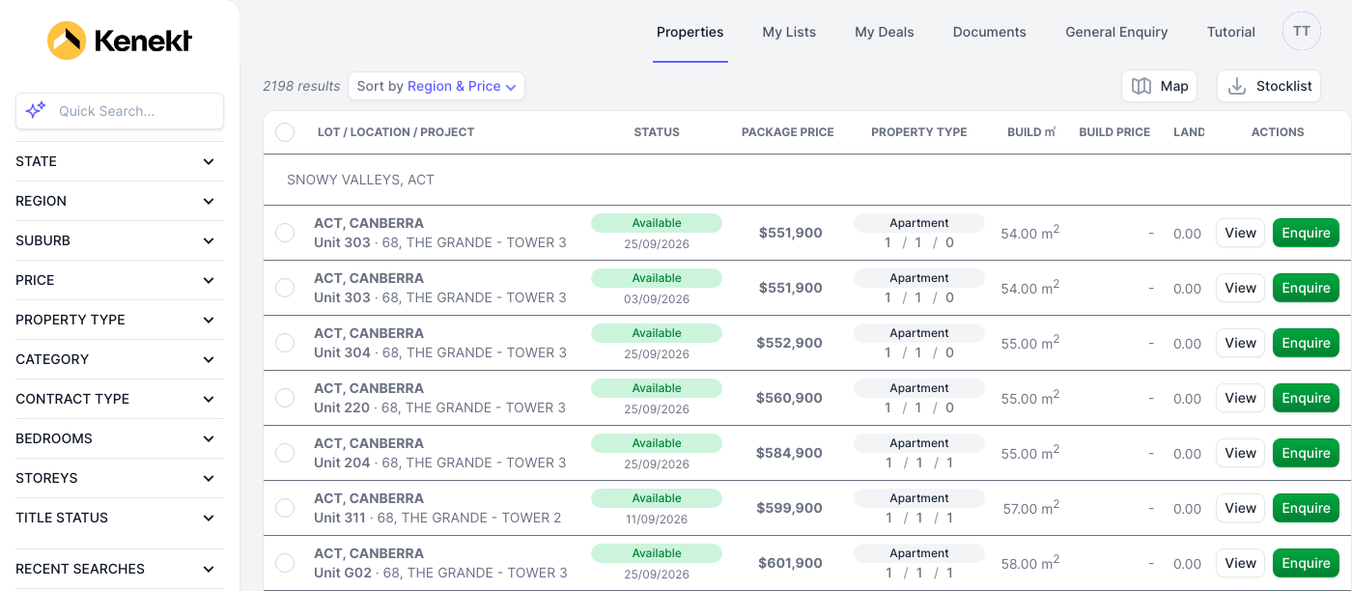Tick the checkbox for Unit 304
The width and height of the screenshot is (1352, 591).
(285, 343)
